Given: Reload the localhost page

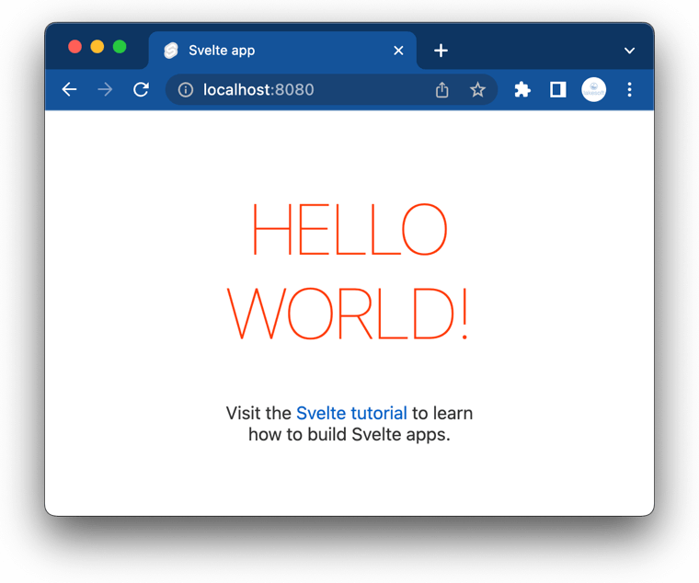Looking at the screenshot, I should (x=141, y=89).
